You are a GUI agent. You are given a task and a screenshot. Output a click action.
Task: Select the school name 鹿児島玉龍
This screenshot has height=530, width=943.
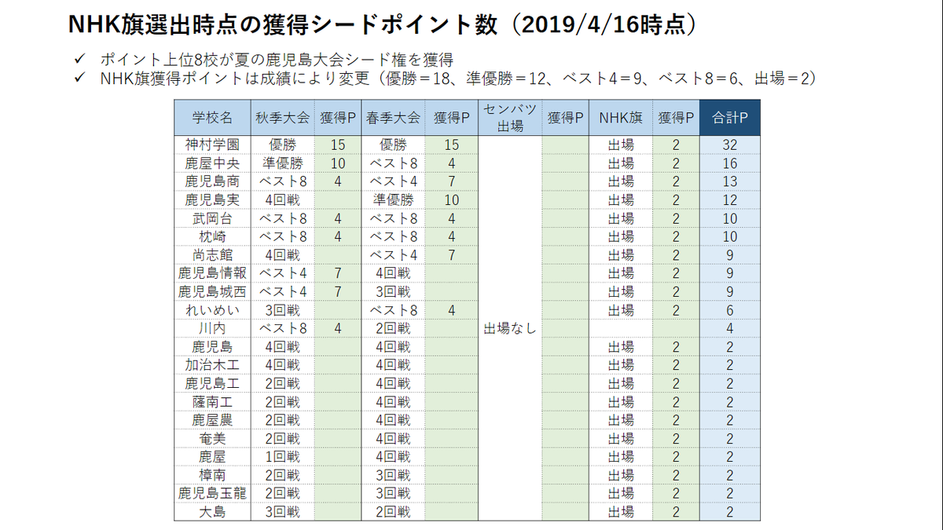point(212,493)
